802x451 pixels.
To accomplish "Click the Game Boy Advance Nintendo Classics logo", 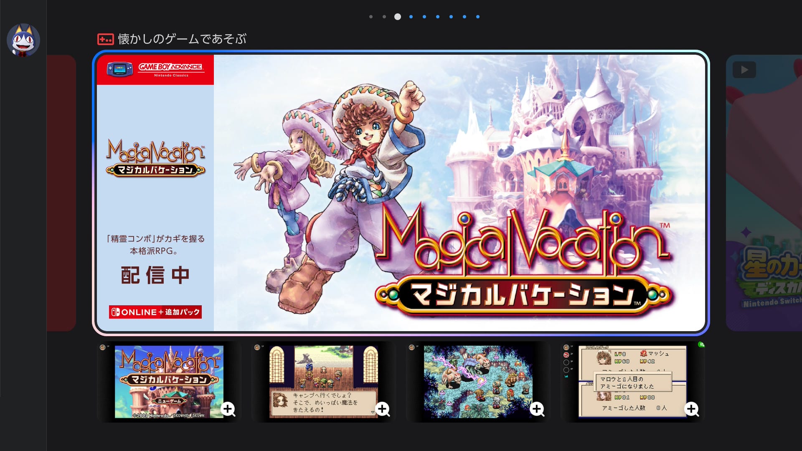I will 155,70.
